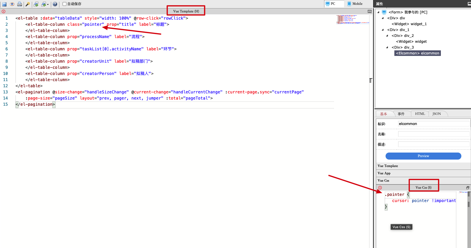The width and height of the screenshot is (471, 248).
Task: Enable the 自动保存 checkbox
Action: 65,4
